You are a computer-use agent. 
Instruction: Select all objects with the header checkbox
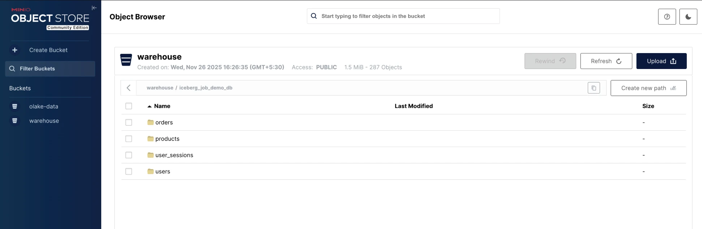[x=129, y=106]
